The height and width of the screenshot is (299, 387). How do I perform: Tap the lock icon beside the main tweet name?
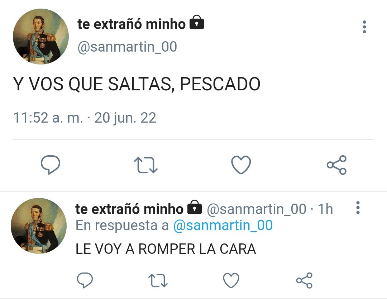click(x=197, y=23)
